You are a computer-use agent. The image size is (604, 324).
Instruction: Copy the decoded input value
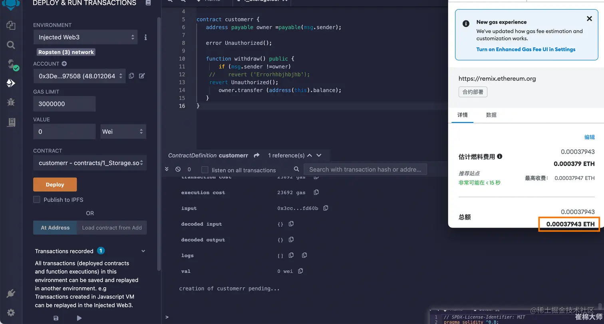pos(291,224)
